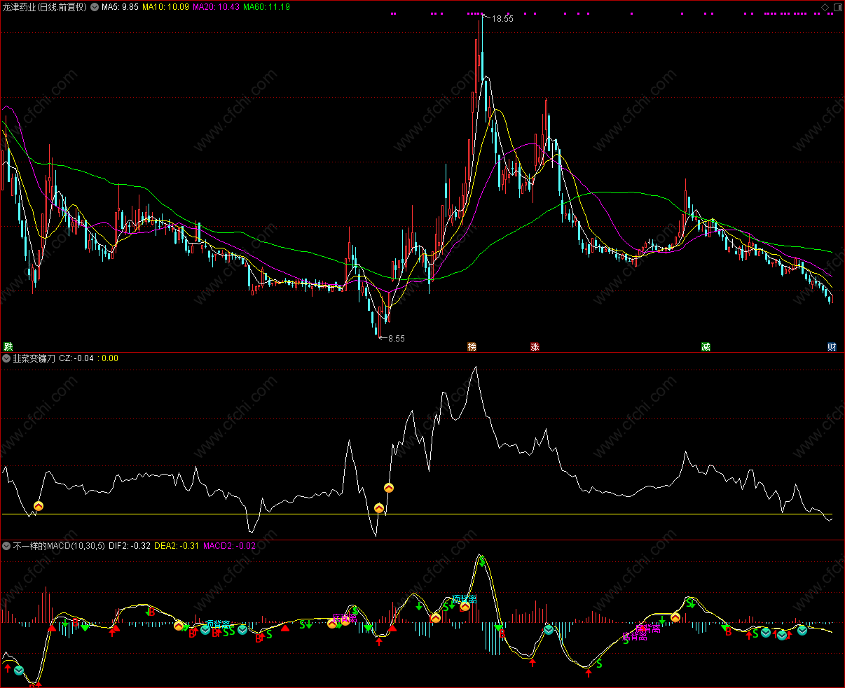Click the MACD2: -0.02 value
The height and width of the screenshot is (688, 845).
click(x=229, y=545)
